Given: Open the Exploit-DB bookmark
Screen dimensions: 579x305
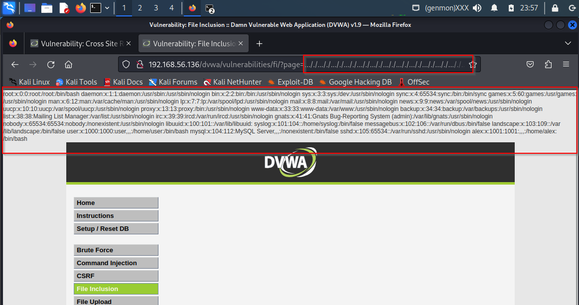Looking at the screenshot, I should (290, 82).
